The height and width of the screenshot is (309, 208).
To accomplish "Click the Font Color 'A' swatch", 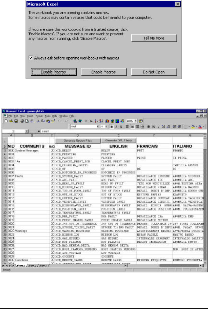I will coord(200,127).
